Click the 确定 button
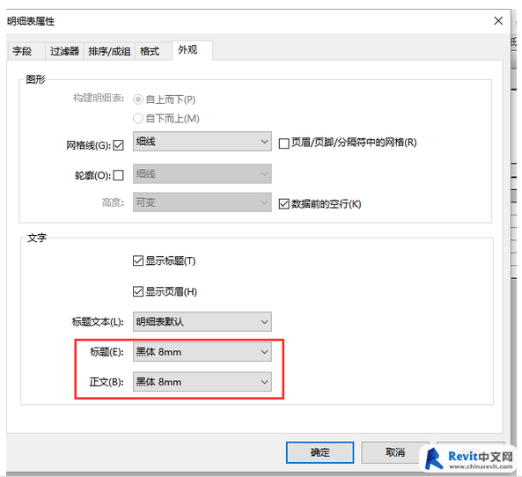The height and width of the screenshot is (477, 522). point(320,452)
